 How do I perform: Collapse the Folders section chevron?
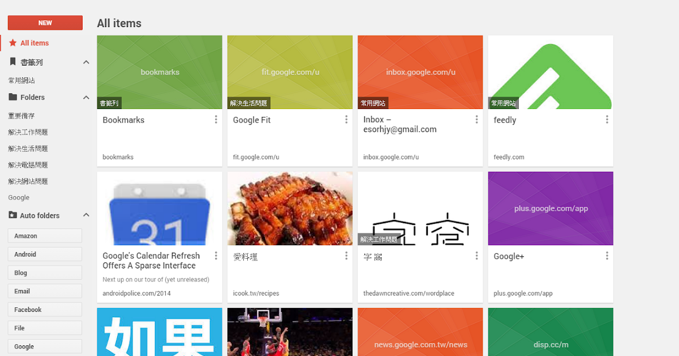(86, 97)
